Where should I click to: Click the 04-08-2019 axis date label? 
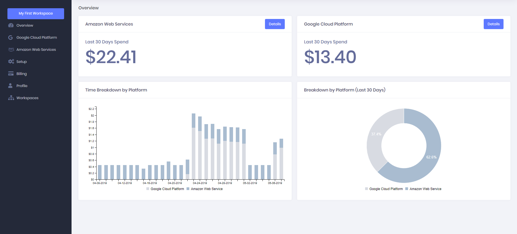pyautogui.click(x=100, y=183)
